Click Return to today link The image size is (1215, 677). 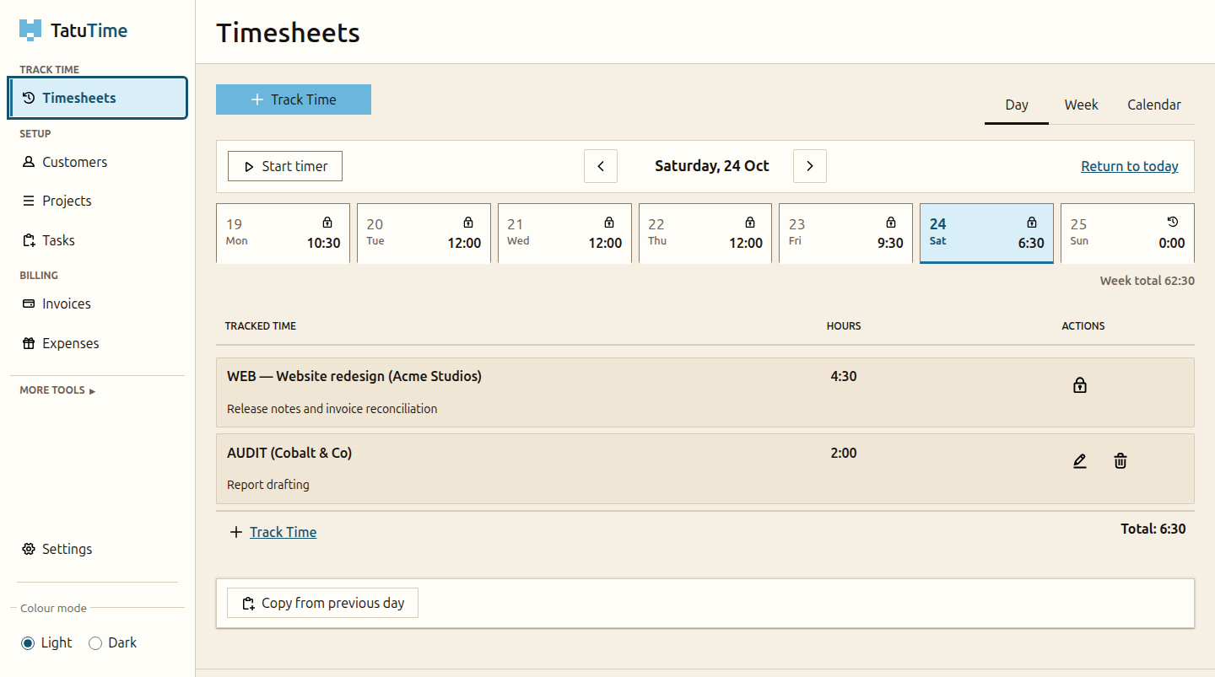(1130, 166)
